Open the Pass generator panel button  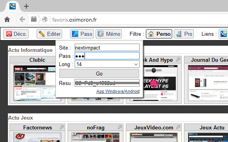[82, 34]
